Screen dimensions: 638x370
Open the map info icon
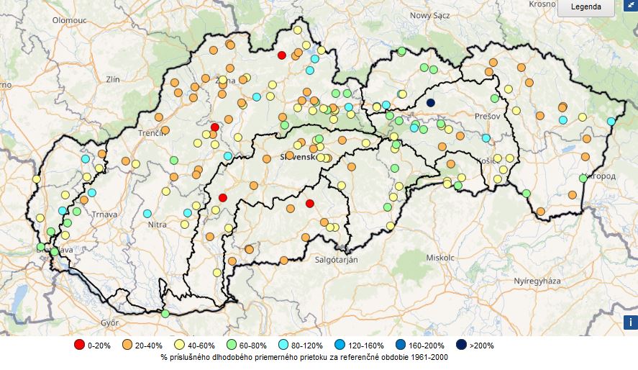(x=629, y=322)
